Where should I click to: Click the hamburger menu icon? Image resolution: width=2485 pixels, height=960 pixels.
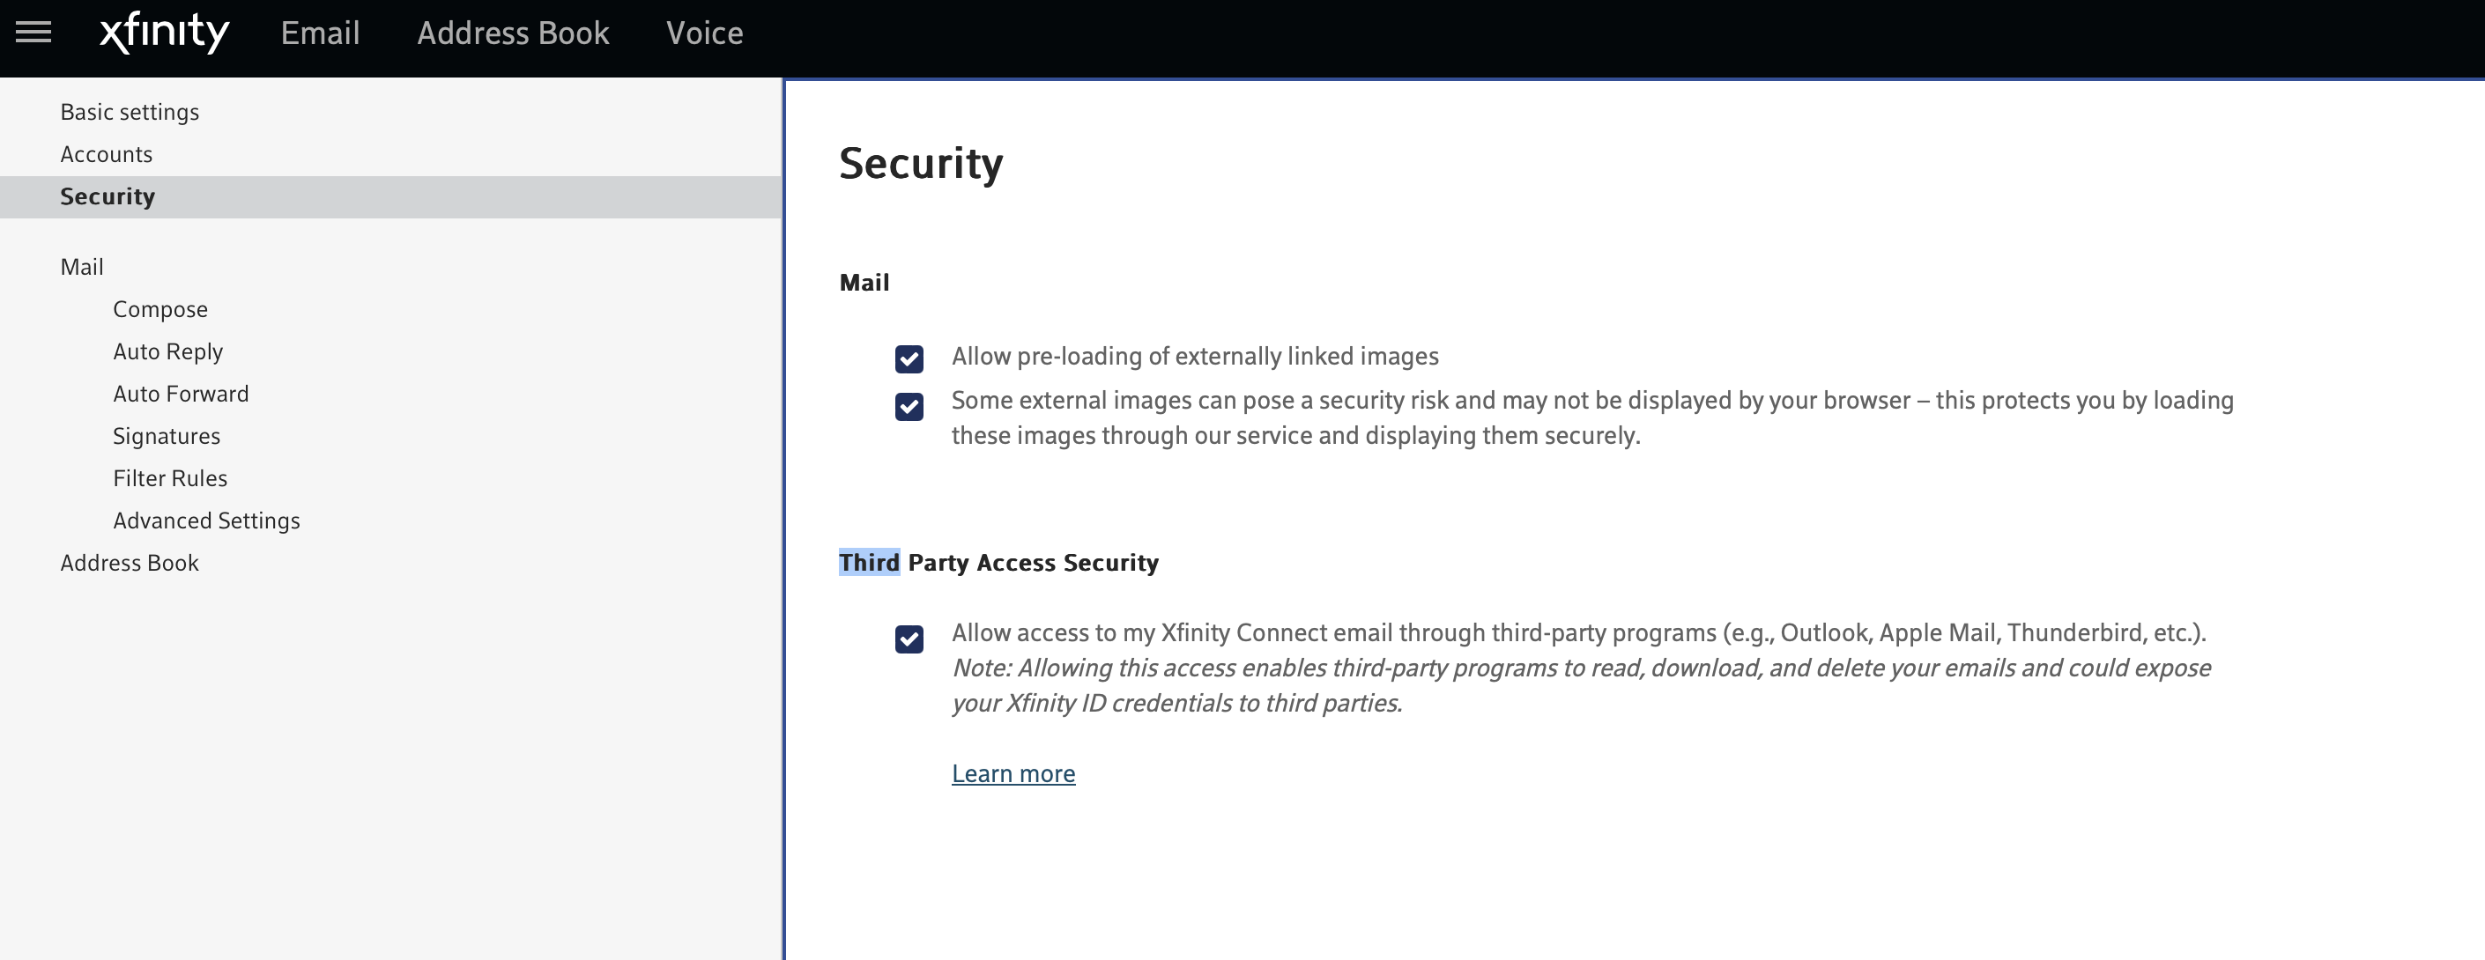(x=35, y=32)
